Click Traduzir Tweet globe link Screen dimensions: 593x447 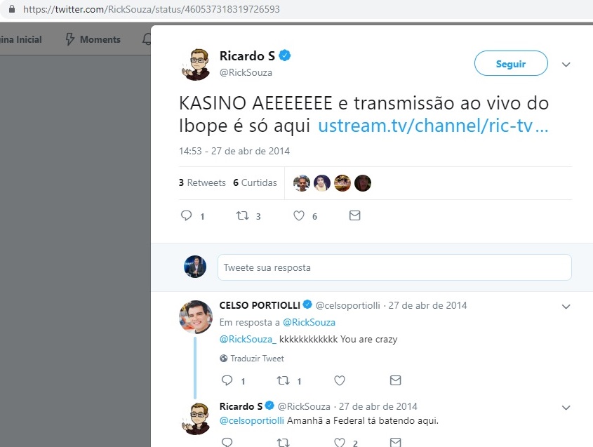pos(252,358)
